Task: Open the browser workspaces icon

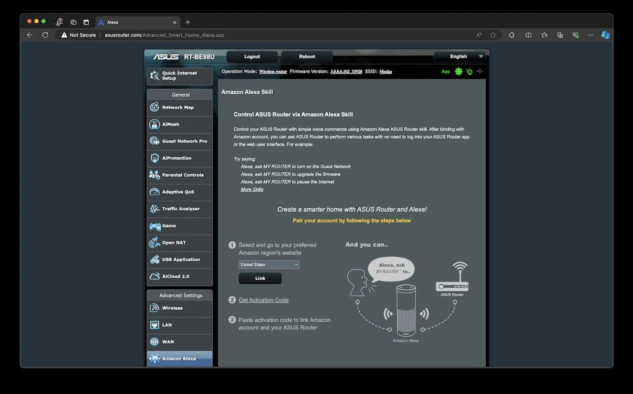Action: [x=74, y=22]
